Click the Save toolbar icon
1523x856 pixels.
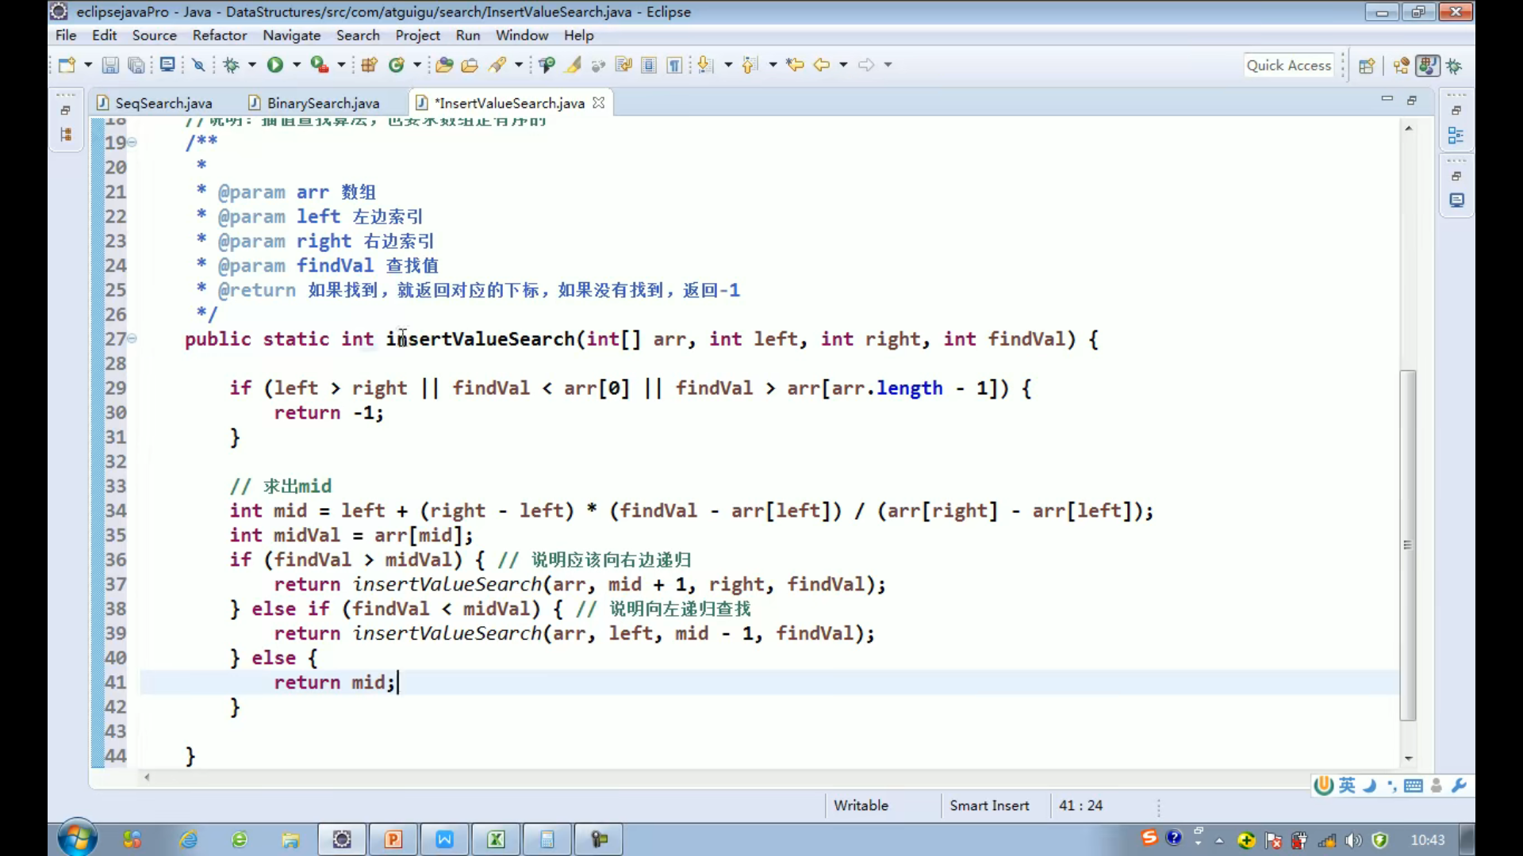(x=110, y=65)
